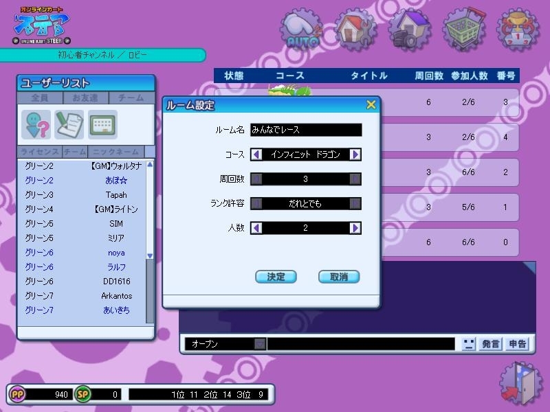Select previous course with left arrow
The width and height of the screenshot is (550, 412).
[256, 154]
